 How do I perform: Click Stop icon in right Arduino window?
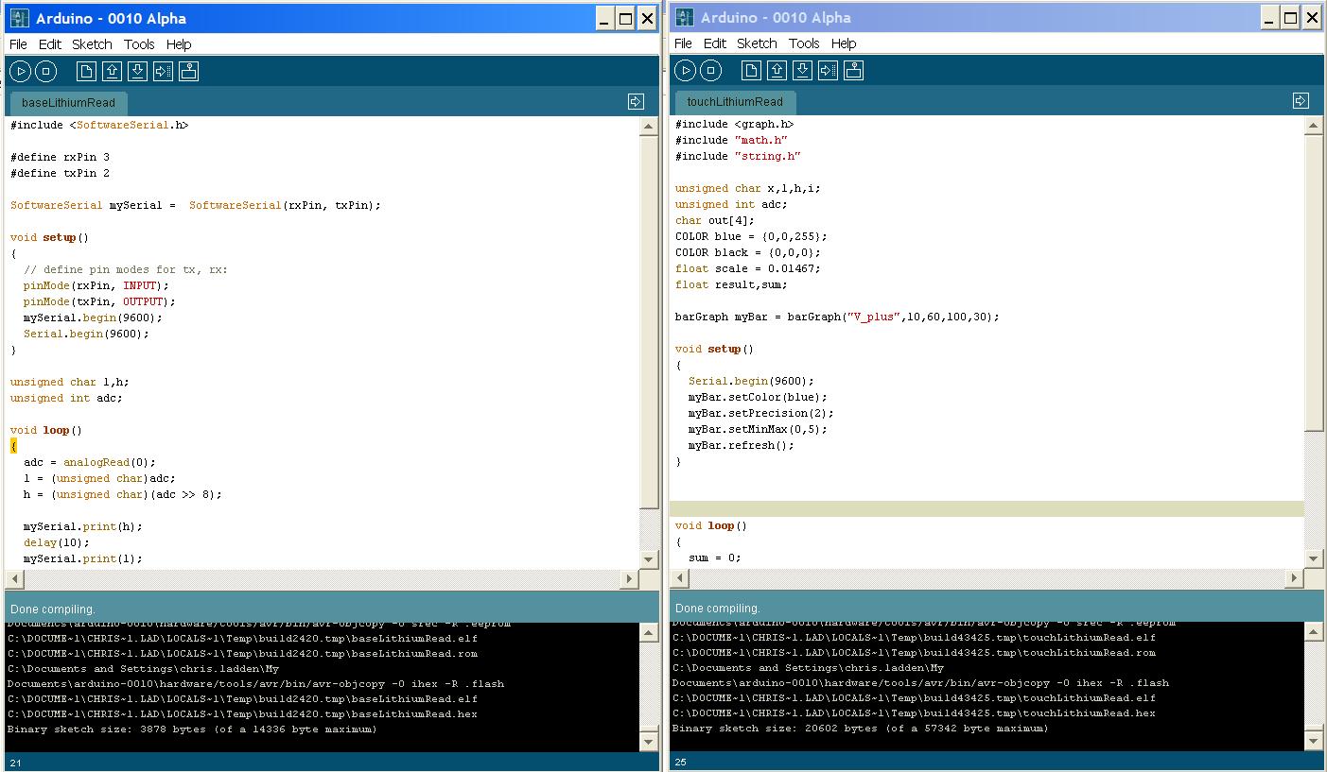[710, 70]
